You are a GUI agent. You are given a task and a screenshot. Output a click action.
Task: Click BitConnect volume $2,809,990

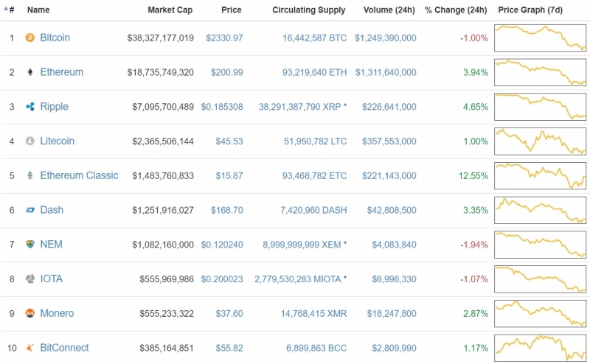(x=395, y=349)
